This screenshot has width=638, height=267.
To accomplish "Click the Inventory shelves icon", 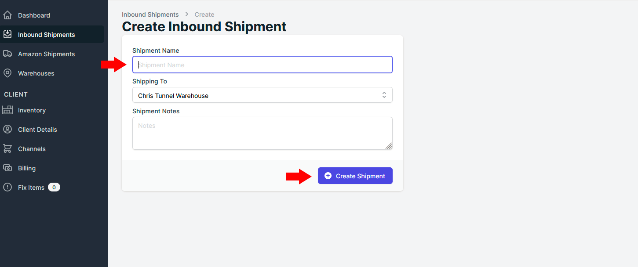I will [7, 110].
